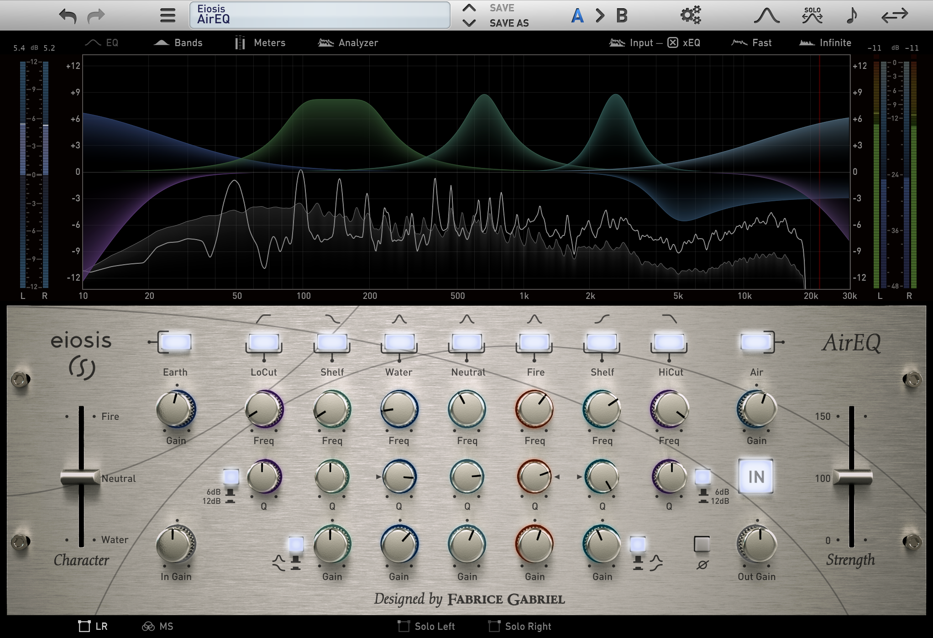
Task: Open the hamburger preset menu
Action: (x=168, y=16)
